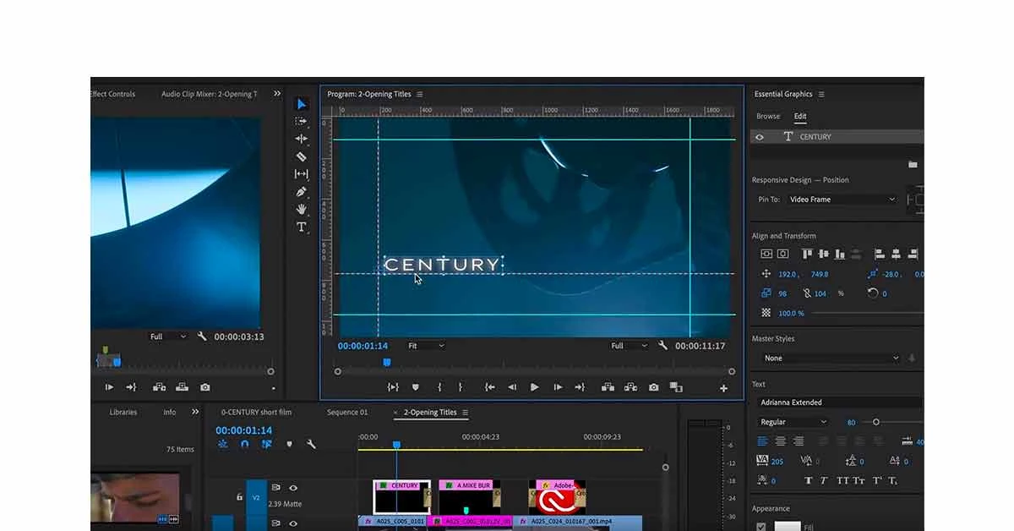Select the CENTURY layer in Essential Graphics
Image resolution: width=1014 pixels, height=531 pixels.
(x=814, y=136)
